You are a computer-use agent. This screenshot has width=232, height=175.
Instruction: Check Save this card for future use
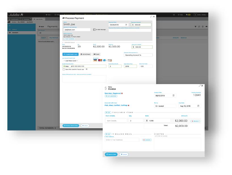(x=64, y=69)
